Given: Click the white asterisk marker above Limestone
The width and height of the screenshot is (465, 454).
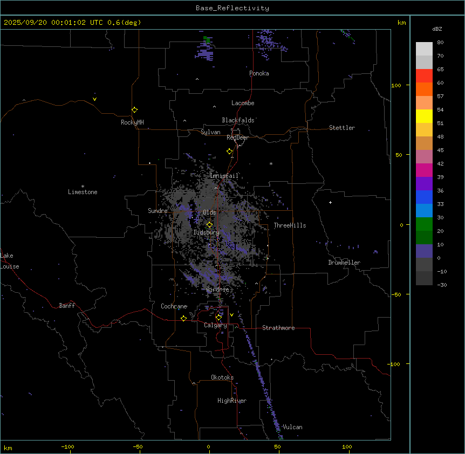Looking at the screenshot, I should click(x=83, y=186).
